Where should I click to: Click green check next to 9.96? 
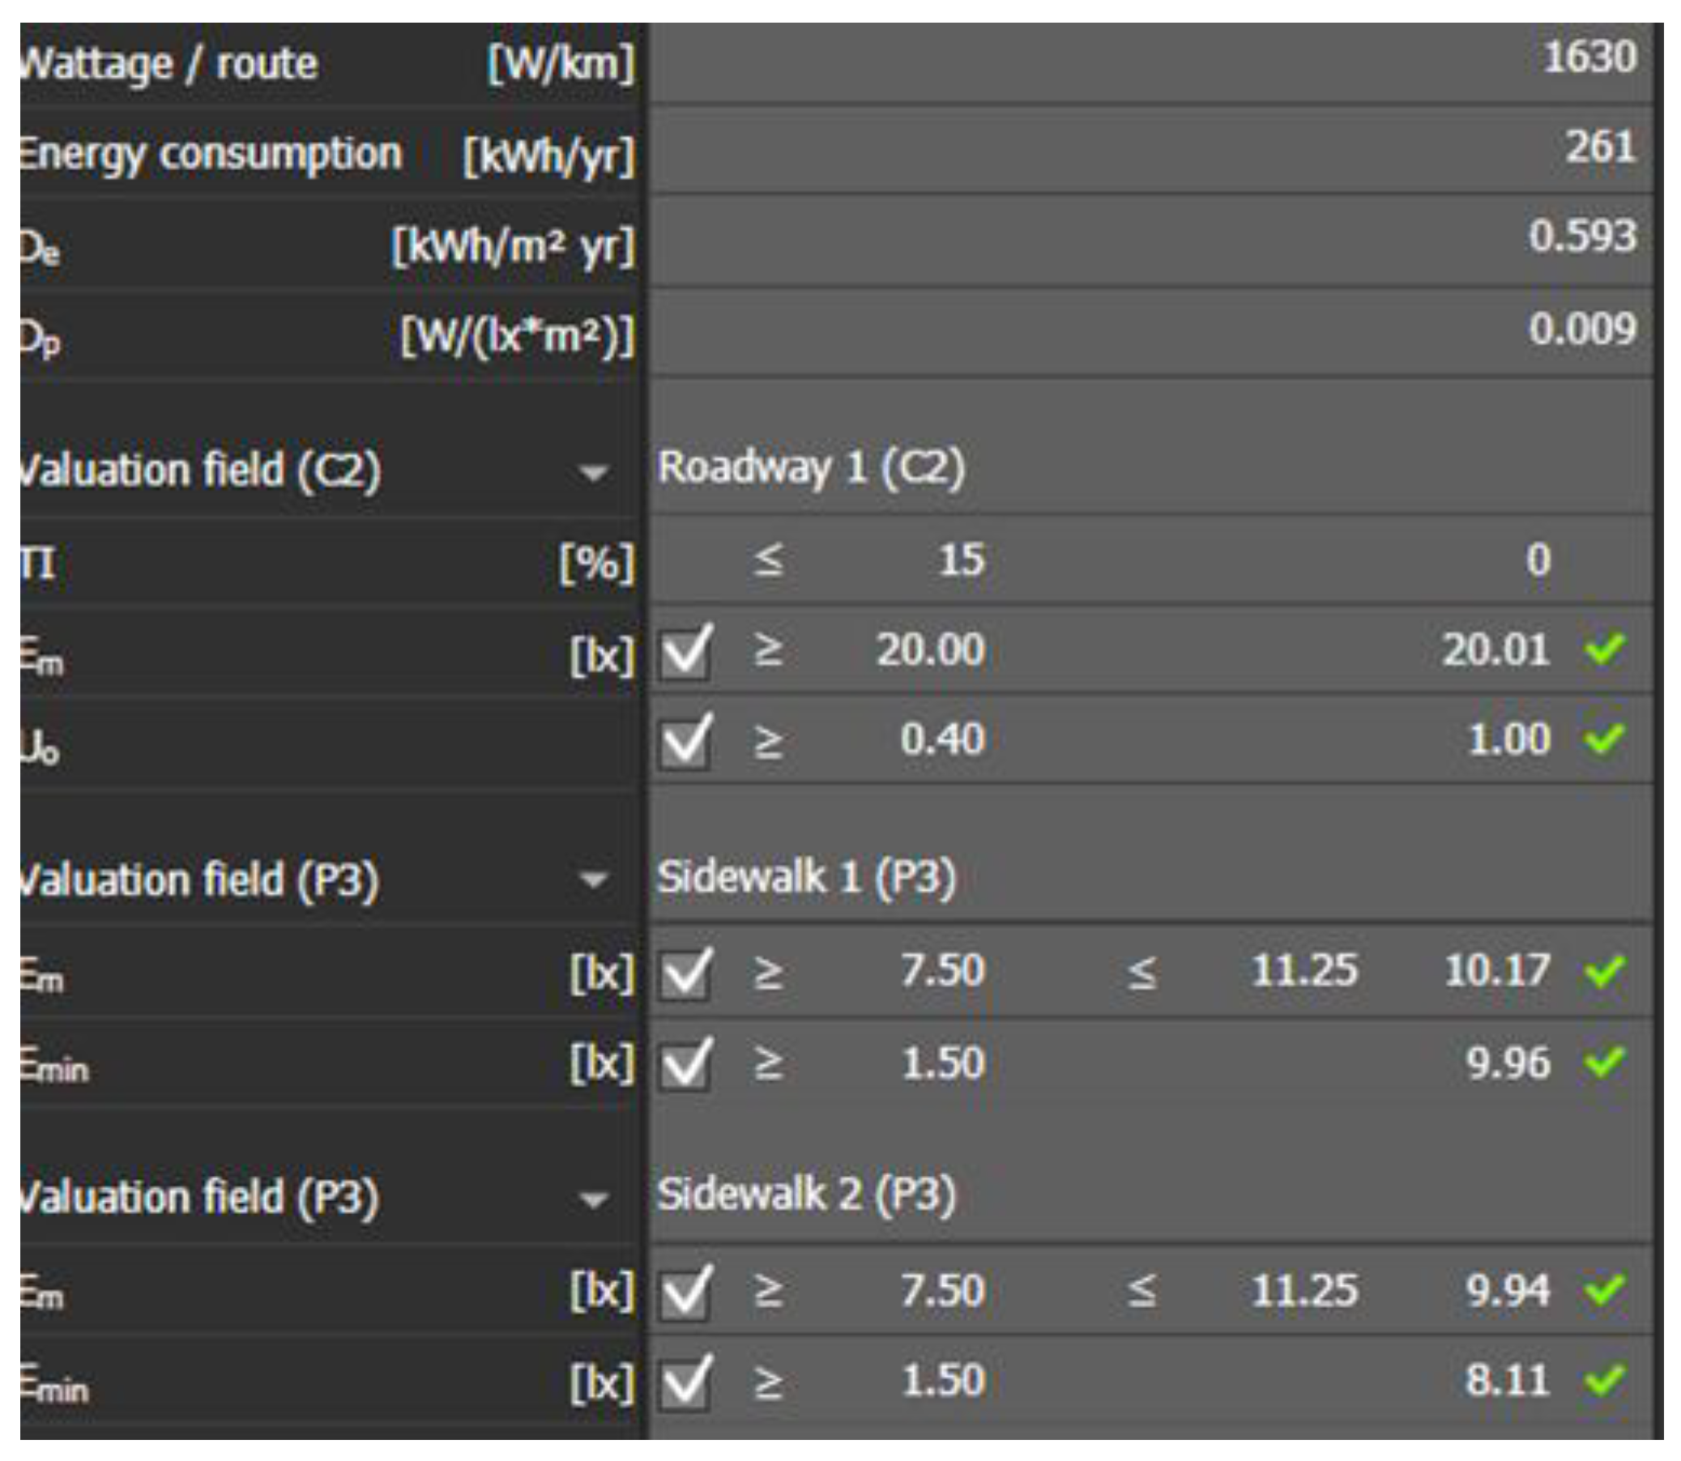(1603, 1063)
